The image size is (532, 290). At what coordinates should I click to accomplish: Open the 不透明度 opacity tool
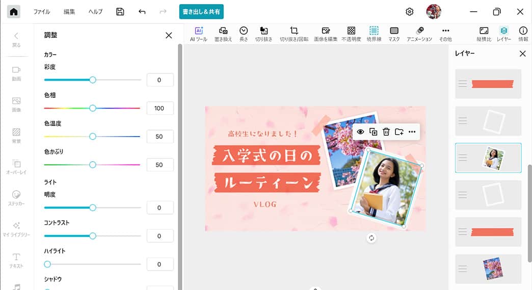[x=351, y=34]
